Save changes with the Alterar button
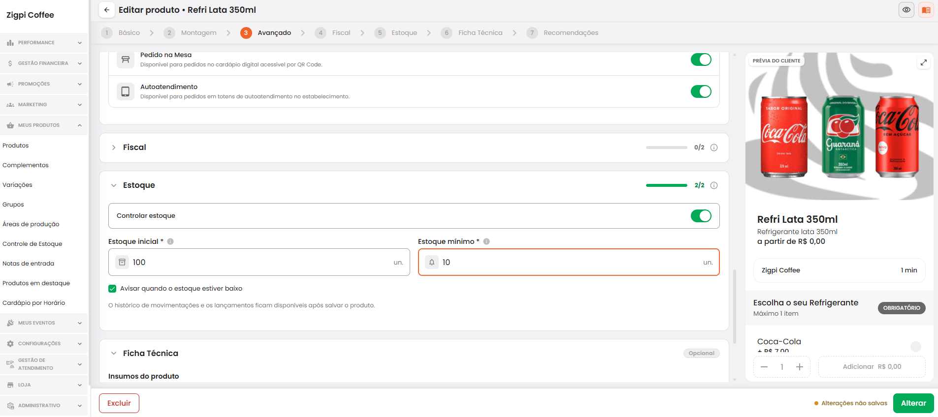This screenshot has width=938, height=417. pyautogui.click(x=913, y=403)
